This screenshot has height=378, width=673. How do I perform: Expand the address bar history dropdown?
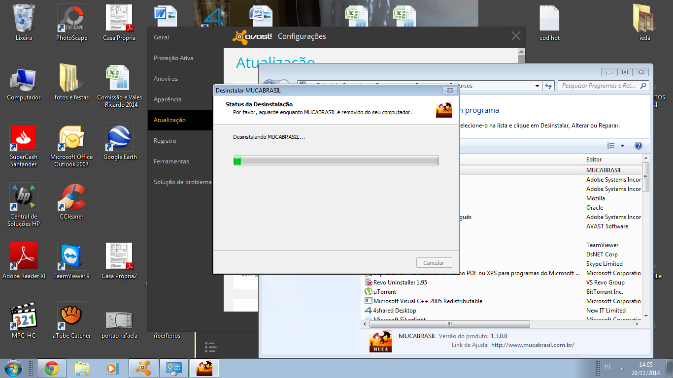pyautogui.click(x=537, y=86)
